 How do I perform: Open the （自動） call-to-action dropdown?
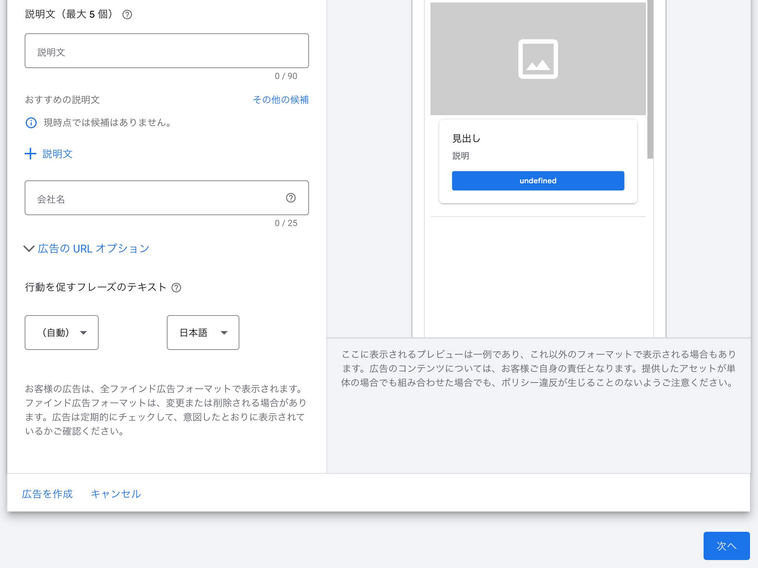(62, 333)
